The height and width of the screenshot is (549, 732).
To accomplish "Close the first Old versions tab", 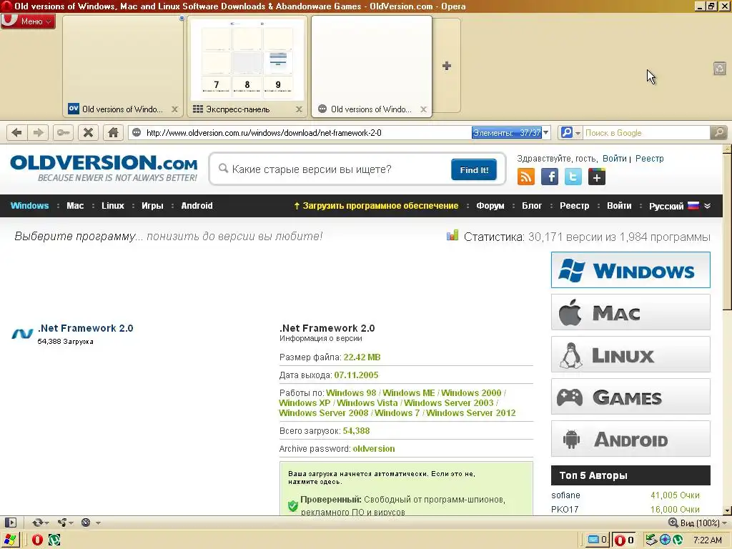I will [x=174, y=109].
